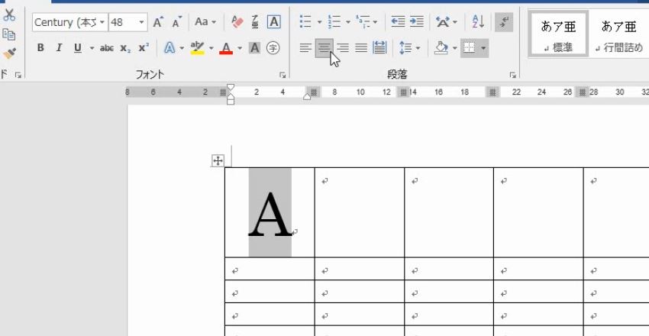The height and width of the screenshot is (336, 649).
Task: Launch Clipboard pane dialog launcher
Action: [x=18, y=76]
